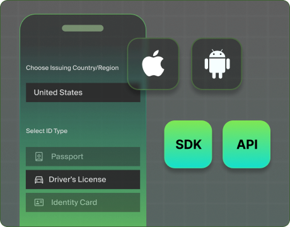Click the Apple logo tile

pyautogui.click(x=153, y=64)
